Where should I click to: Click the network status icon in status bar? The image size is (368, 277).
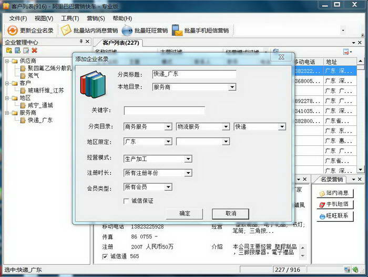pyautogui.click(x=347, y=270)
